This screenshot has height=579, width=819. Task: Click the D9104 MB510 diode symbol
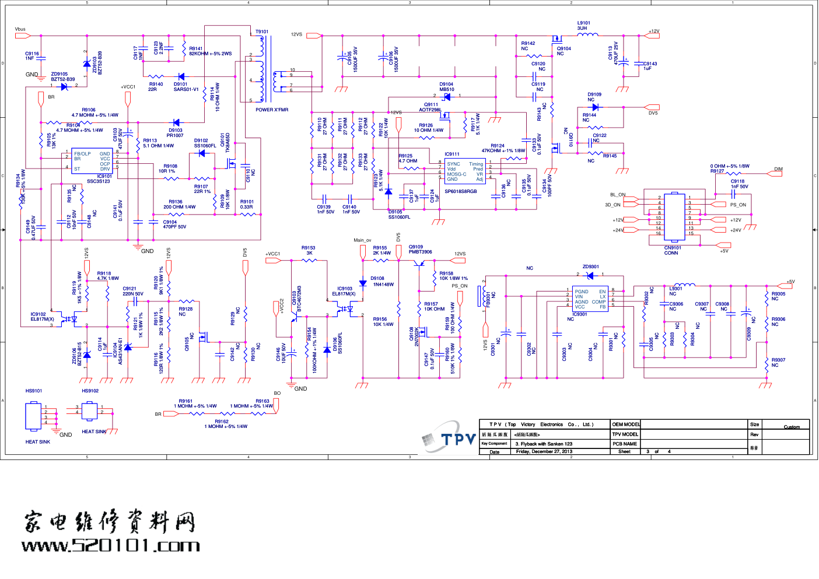tap(447, 97)
